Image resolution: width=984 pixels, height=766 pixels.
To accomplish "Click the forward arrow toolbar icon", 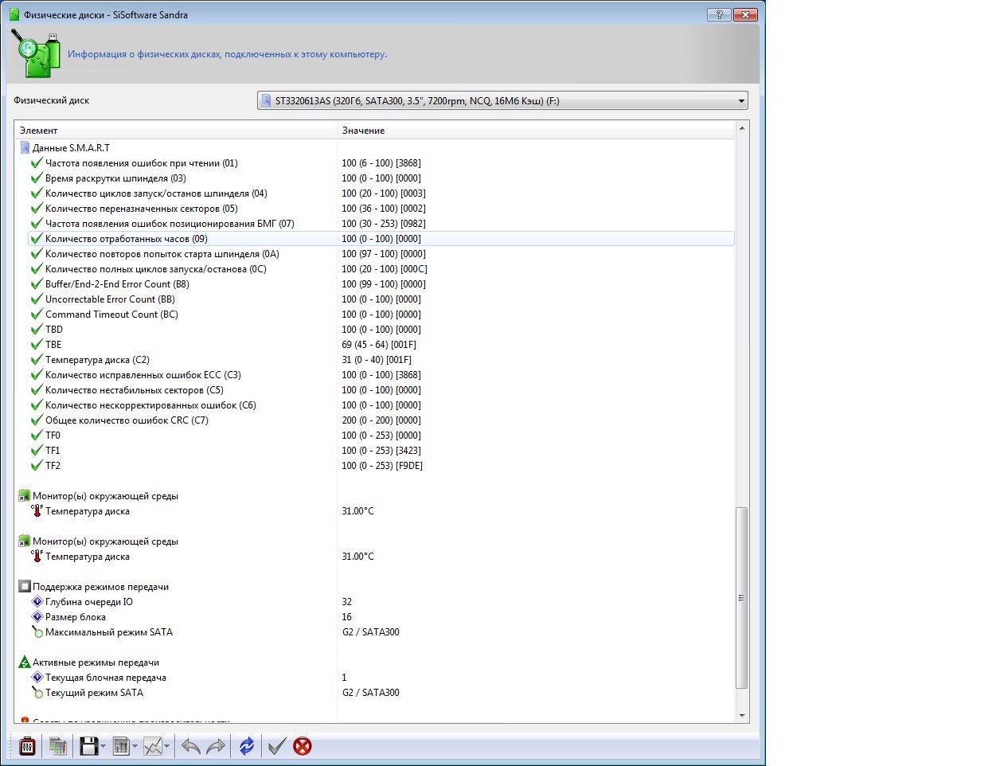I will tap(216, 746).
